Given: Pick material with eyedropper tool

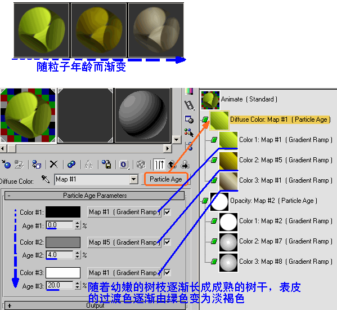Looking at the screenshot, I should click(x=46, y=179).
